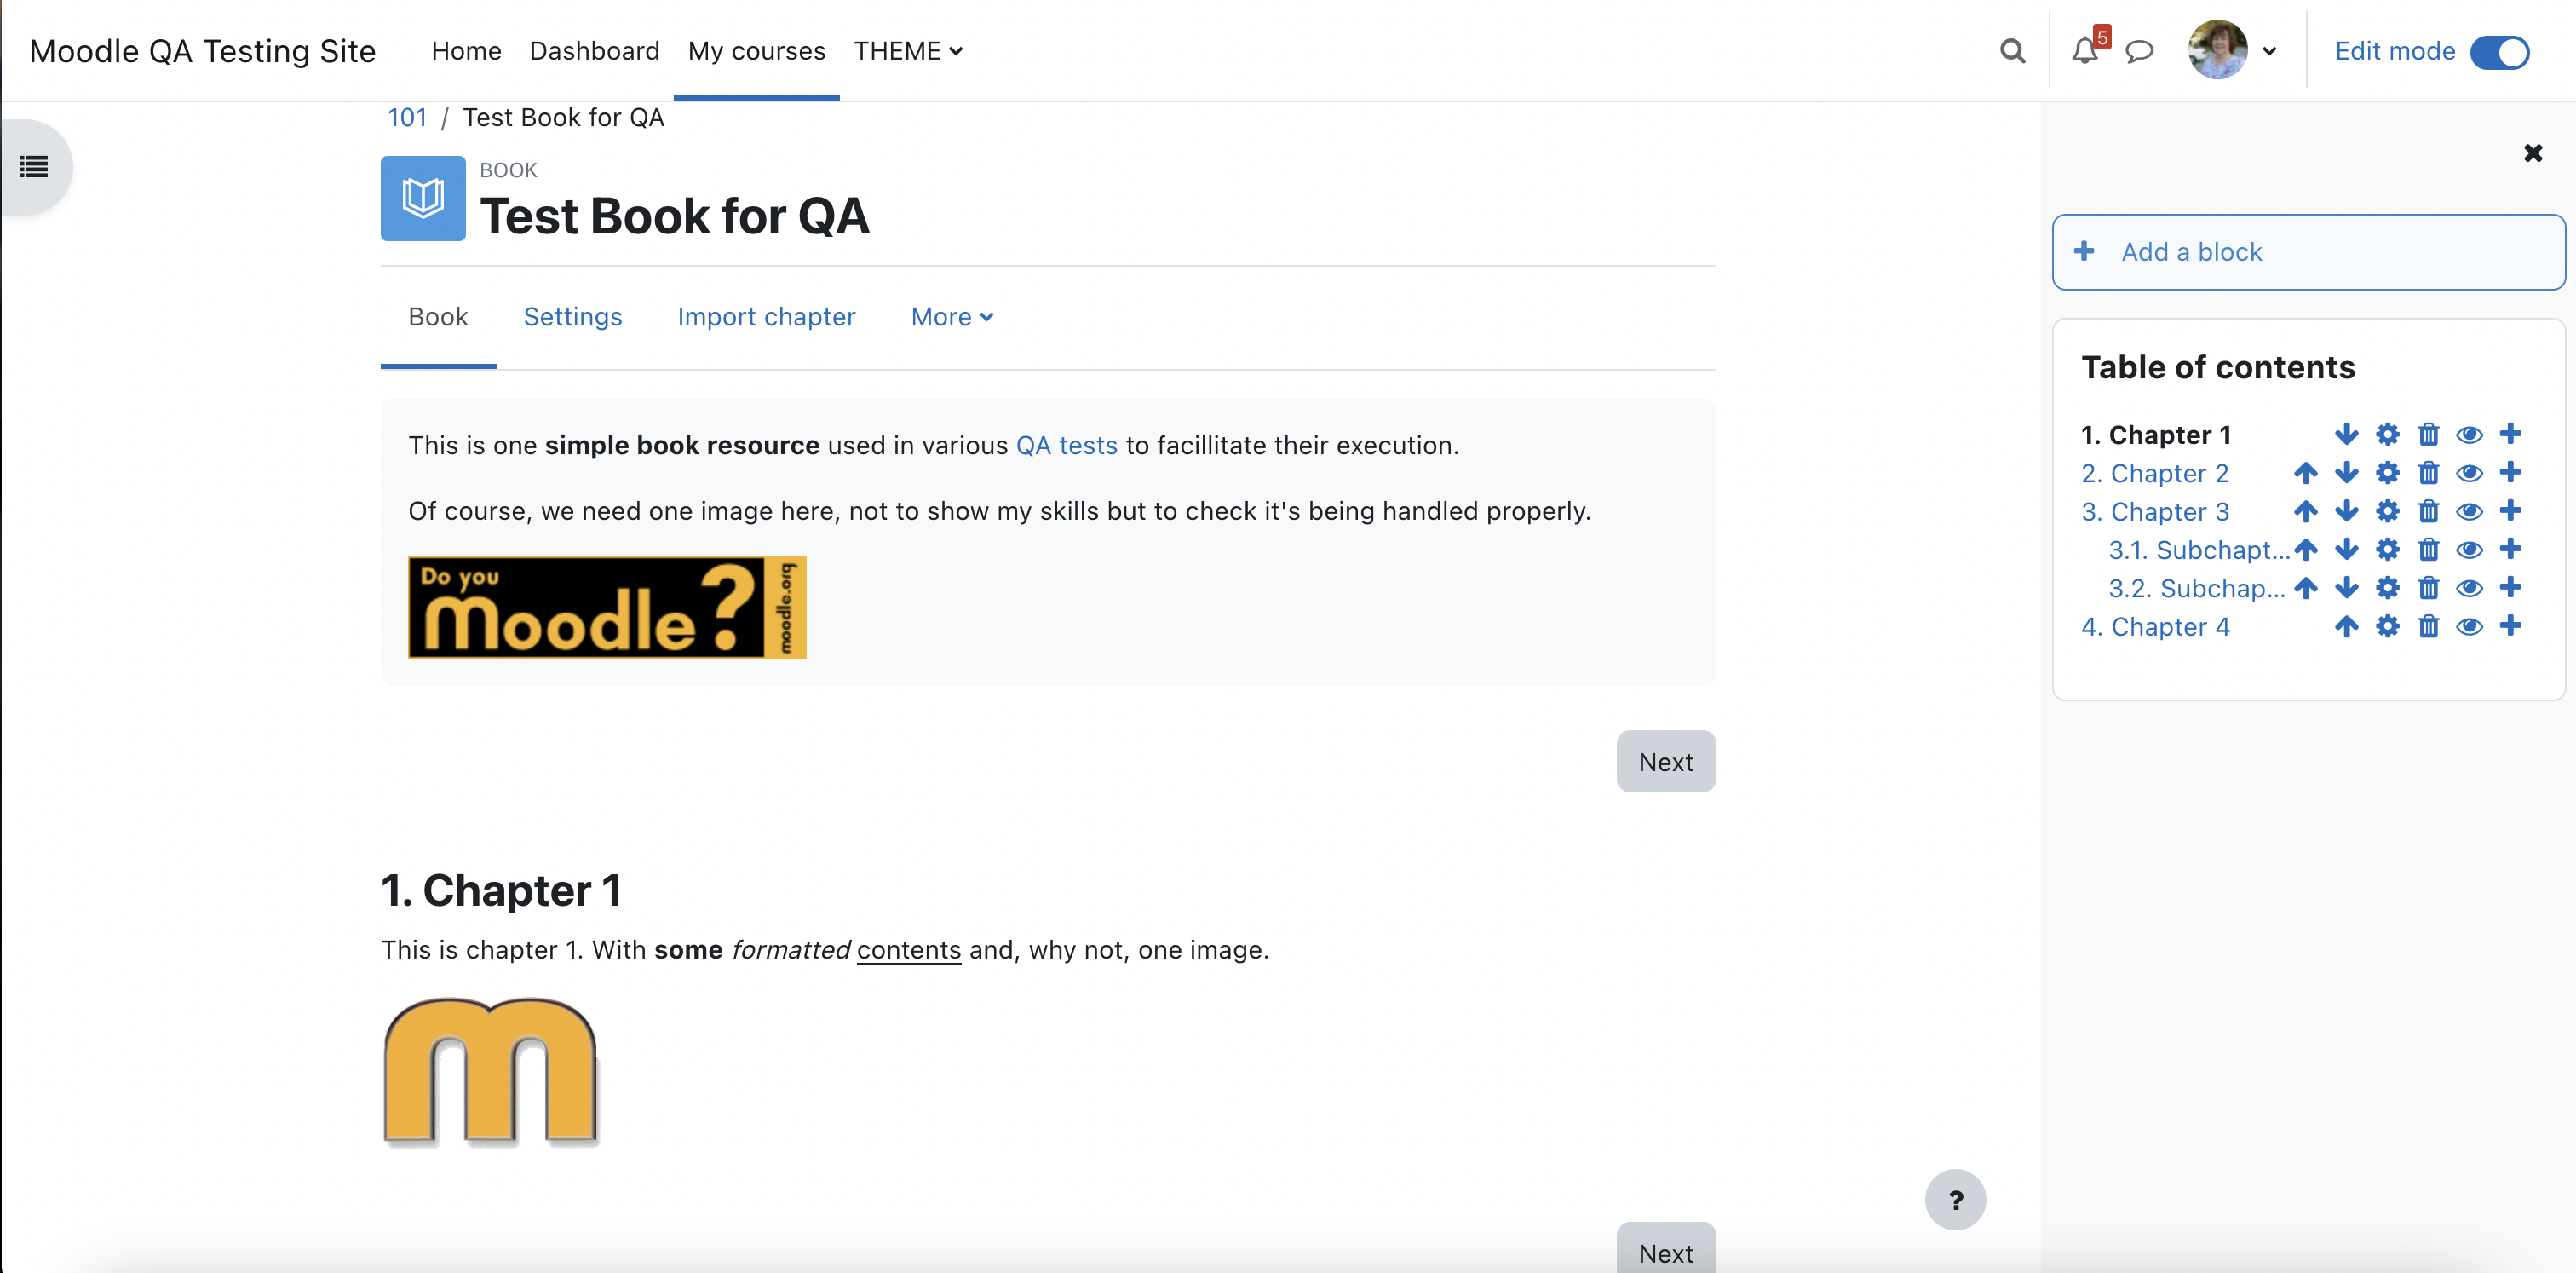The height and width of the screenshot is (1273, 2576).
Task: Add new chapter after subchapter 3.2
Action: (x=2510, y=587)
